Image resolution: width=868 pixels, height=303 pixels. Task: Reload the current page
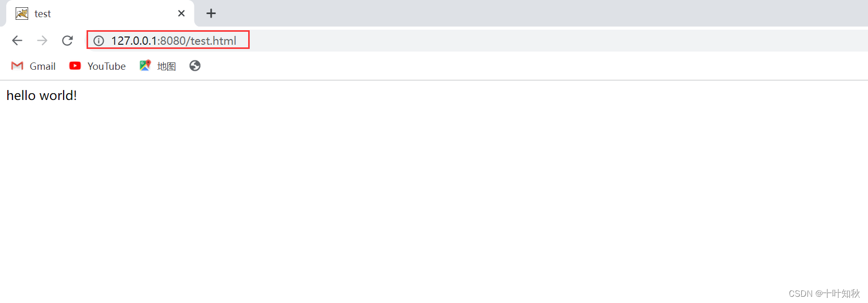(67, 41)
